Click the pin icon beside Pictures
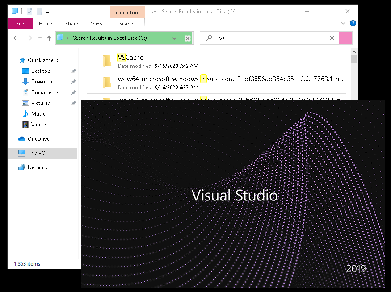The width and height of the screenshot is (391, 292). (x=74, y=104)
